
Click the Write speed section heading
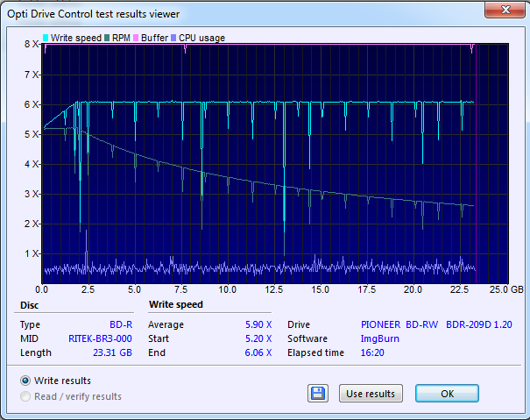(x=176, y=304)
